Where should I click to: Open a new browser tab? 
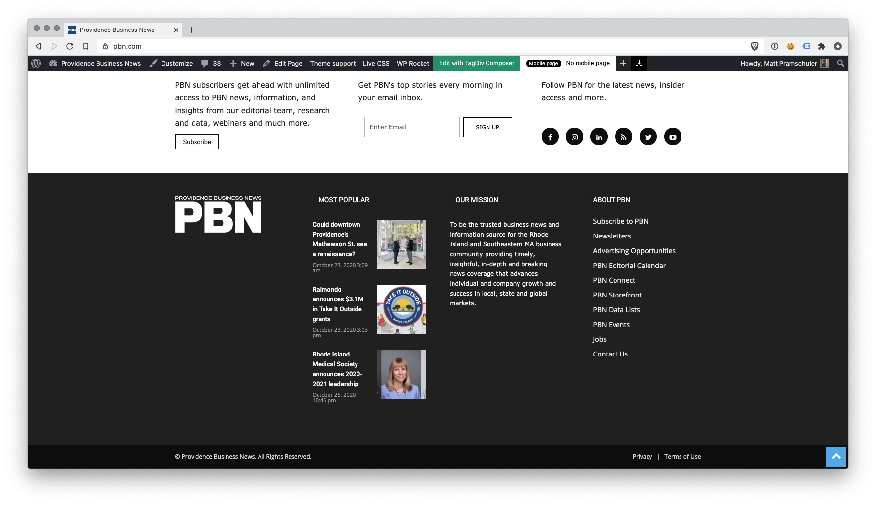[x=191, y=30]
